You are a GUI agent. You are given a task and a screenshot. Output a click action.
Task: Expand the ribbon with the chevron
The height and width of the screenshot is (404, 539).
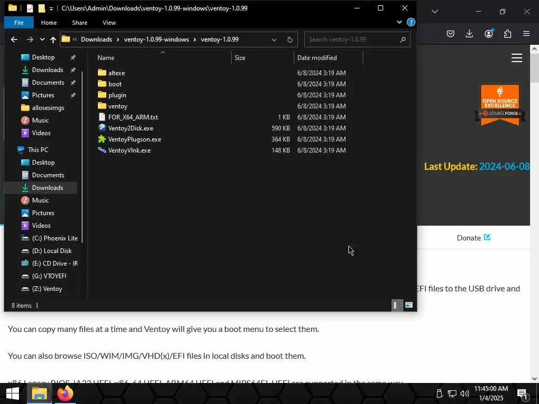click(399, 22)
